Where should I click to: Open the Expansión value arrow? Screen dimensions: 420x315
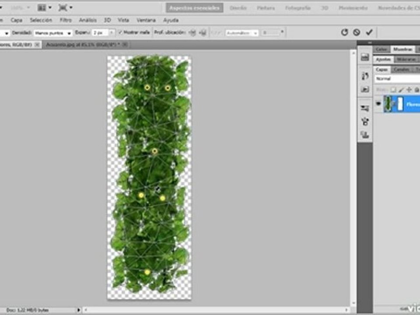[x=112, y=33]
